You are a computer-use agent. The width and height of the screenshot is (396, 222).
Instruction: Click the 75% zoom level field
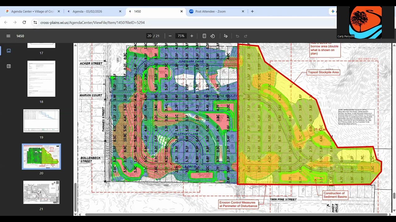point(181,36)
